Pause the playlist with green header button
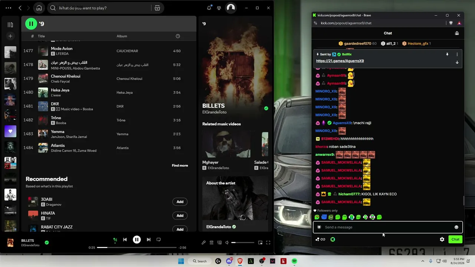The image size is (475, 267). pyautogui.click(x=31, y=24)
